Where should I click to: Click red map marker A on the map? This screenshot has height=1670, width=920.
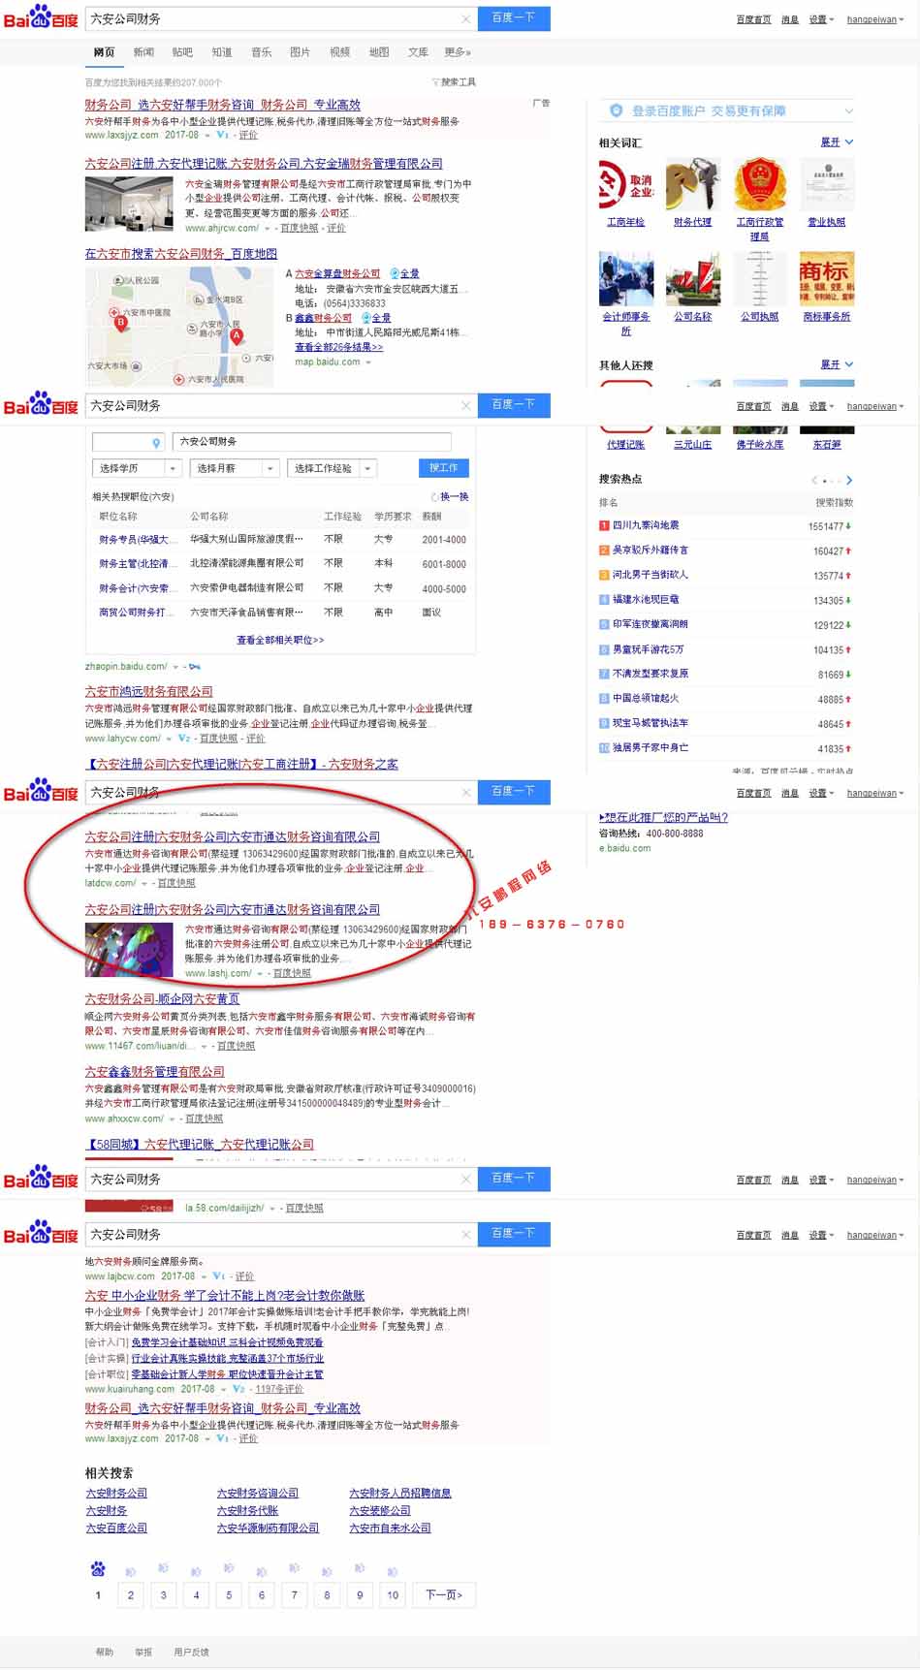click(x=237, y=336)
